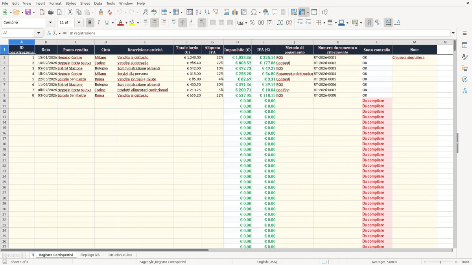The image size is (472, 265).
Task: Click the zoom in plus button
Action: tap(456, 262)
